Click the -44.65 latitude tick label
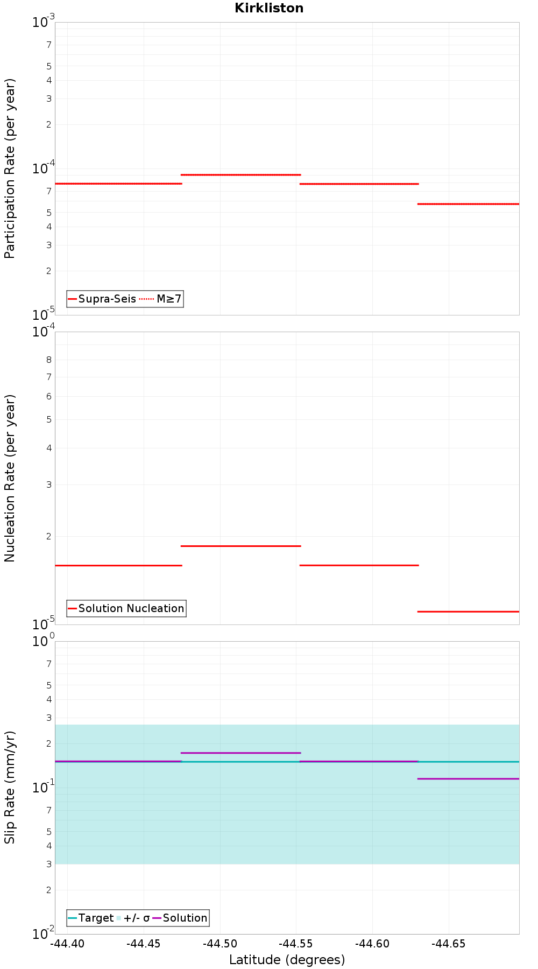This screenshot has width=538, height=969. 449,944
